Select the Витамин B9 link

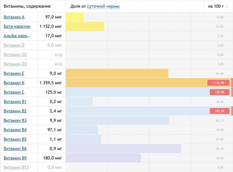(x=15, y=158)
